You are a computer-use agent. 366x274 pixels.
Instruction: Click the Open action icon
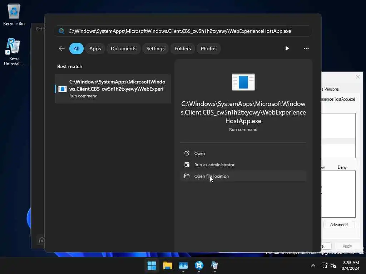187,153
